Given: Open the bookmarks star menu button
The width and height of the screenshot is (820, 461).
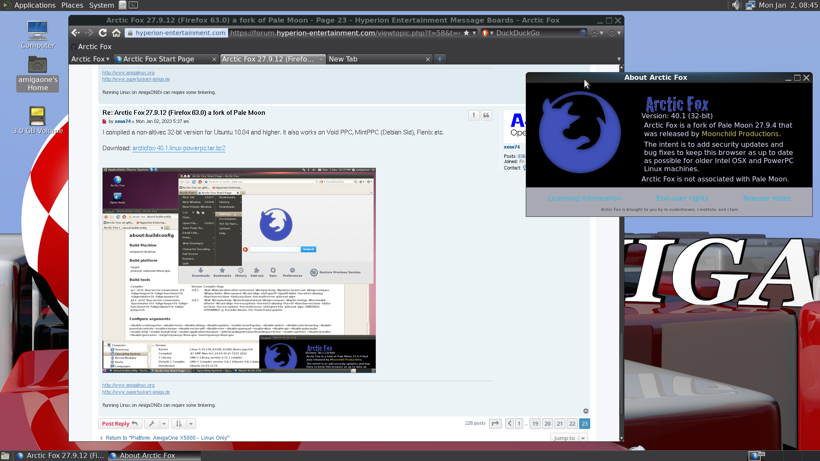Looking at the screenshot, I should pyautogui.click(x=597, y=33).
